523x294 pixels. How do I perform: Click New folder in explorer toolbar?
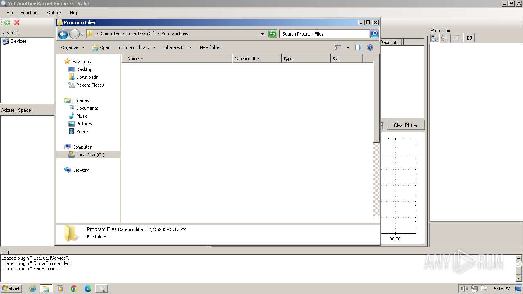point(210,47)
